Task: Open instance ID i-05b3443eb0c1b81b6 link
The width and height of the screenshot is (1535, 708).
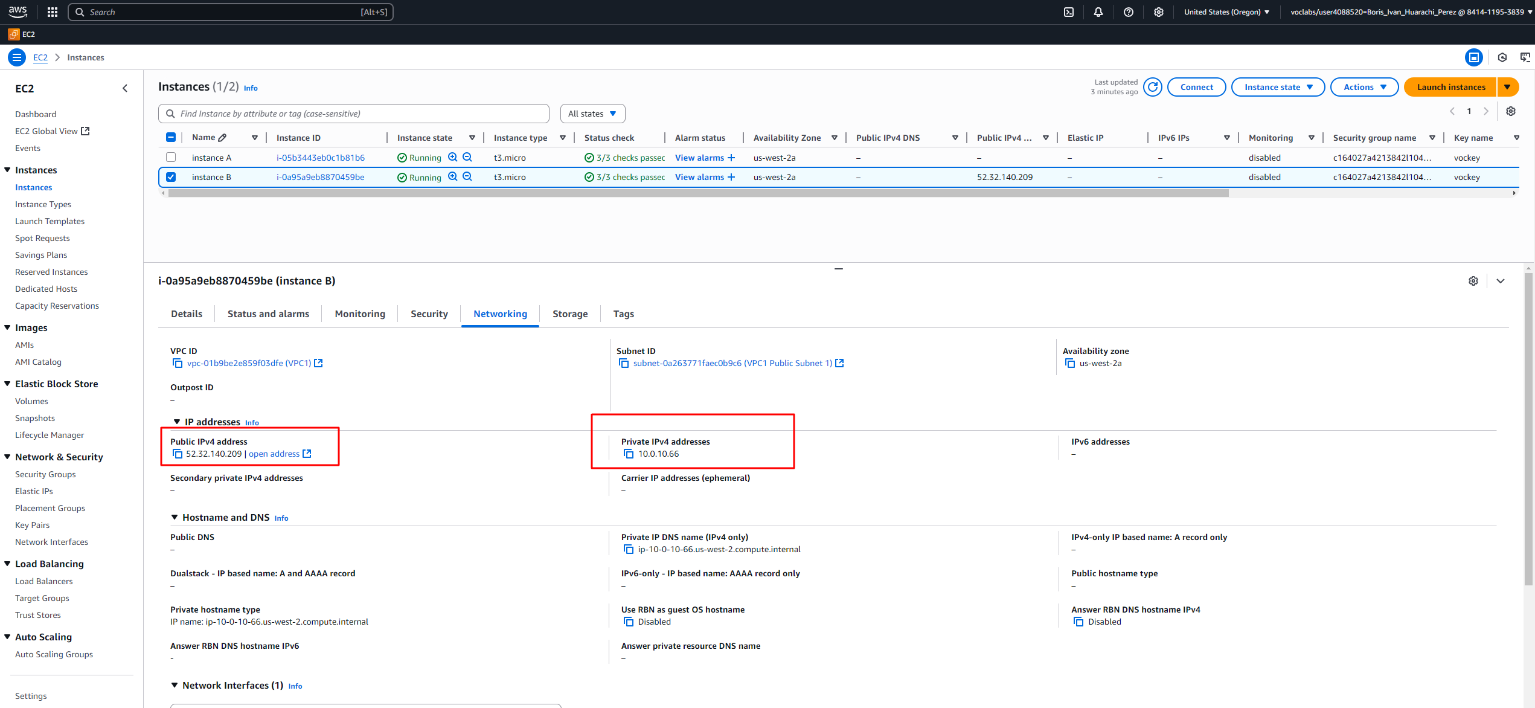Action: pos(321,158)
